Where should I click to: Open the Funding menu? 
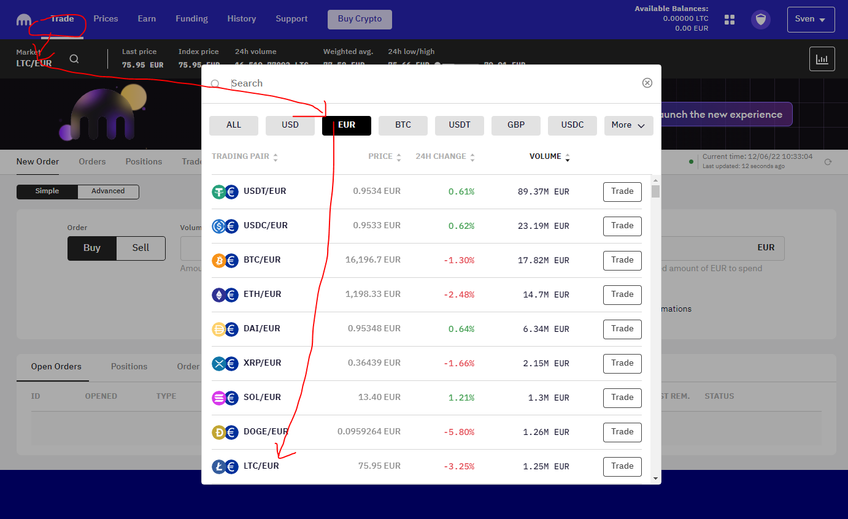click(191, 19)
